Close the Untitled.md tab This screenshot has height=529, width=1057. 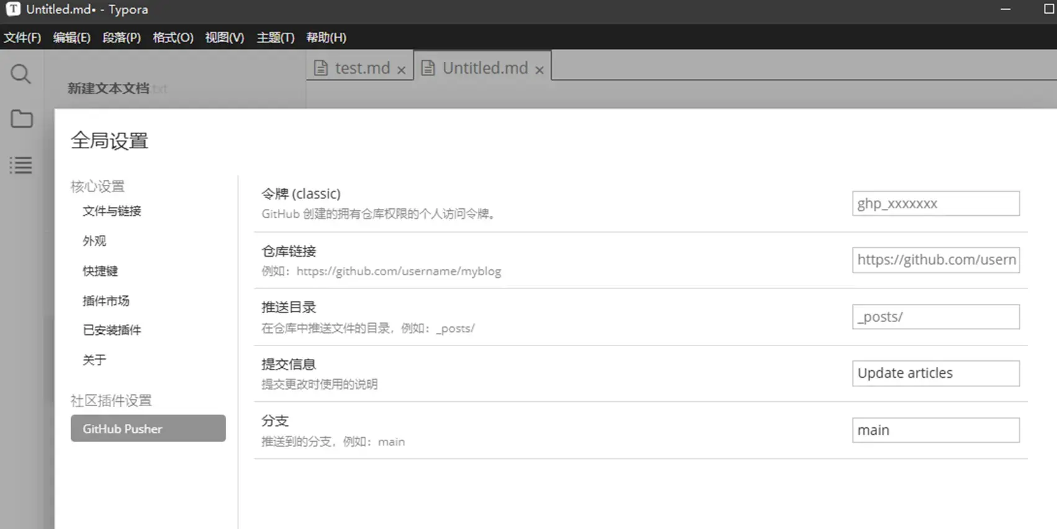coord(539,70)
